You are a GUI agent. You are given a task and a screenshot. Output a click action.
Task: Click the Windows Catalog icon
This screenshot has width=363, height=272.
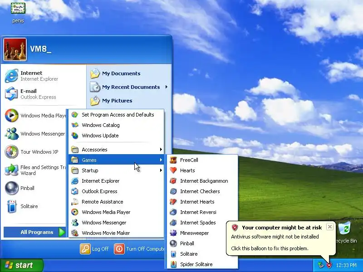[75, 125]
